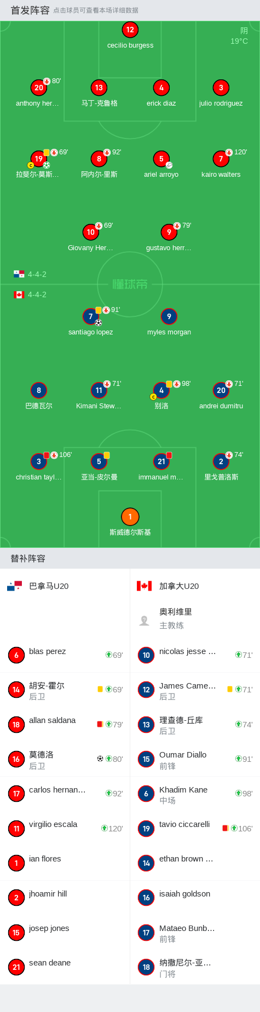Open substitute 莫德洛 number 16 row
Screen dimensions: 260x1012
[65, 759]
